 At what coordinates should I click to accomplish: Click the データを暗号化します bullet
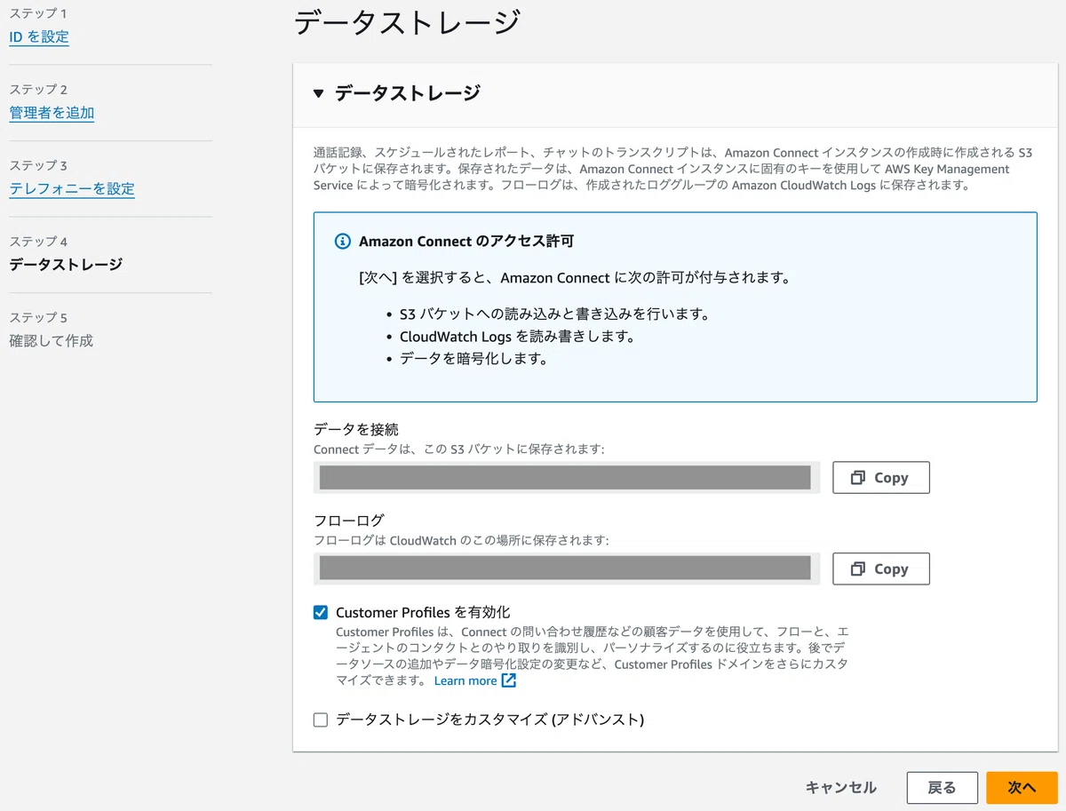coord(473,359)
